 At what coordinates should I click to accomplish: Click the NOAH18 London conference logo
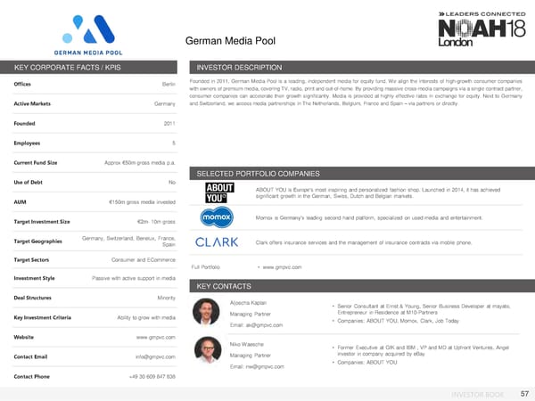tap(477, 30)
